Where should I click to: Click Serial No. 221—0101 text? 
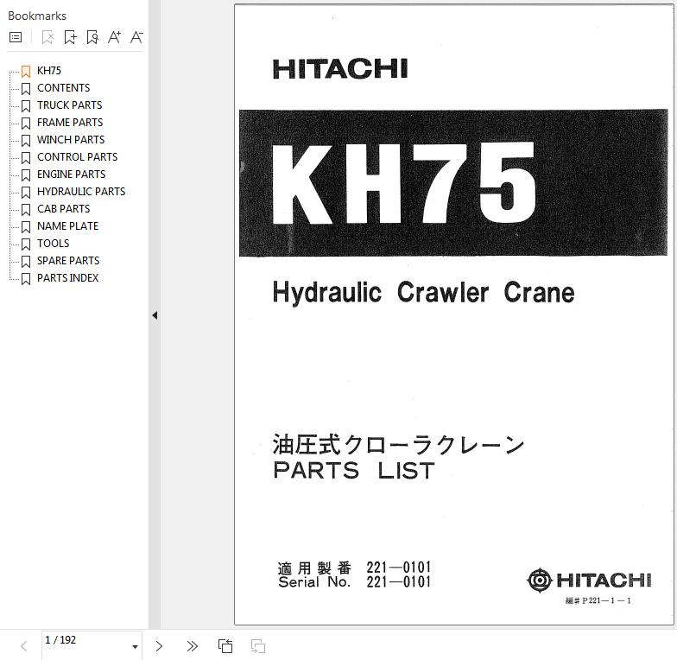tap(354, 582)
